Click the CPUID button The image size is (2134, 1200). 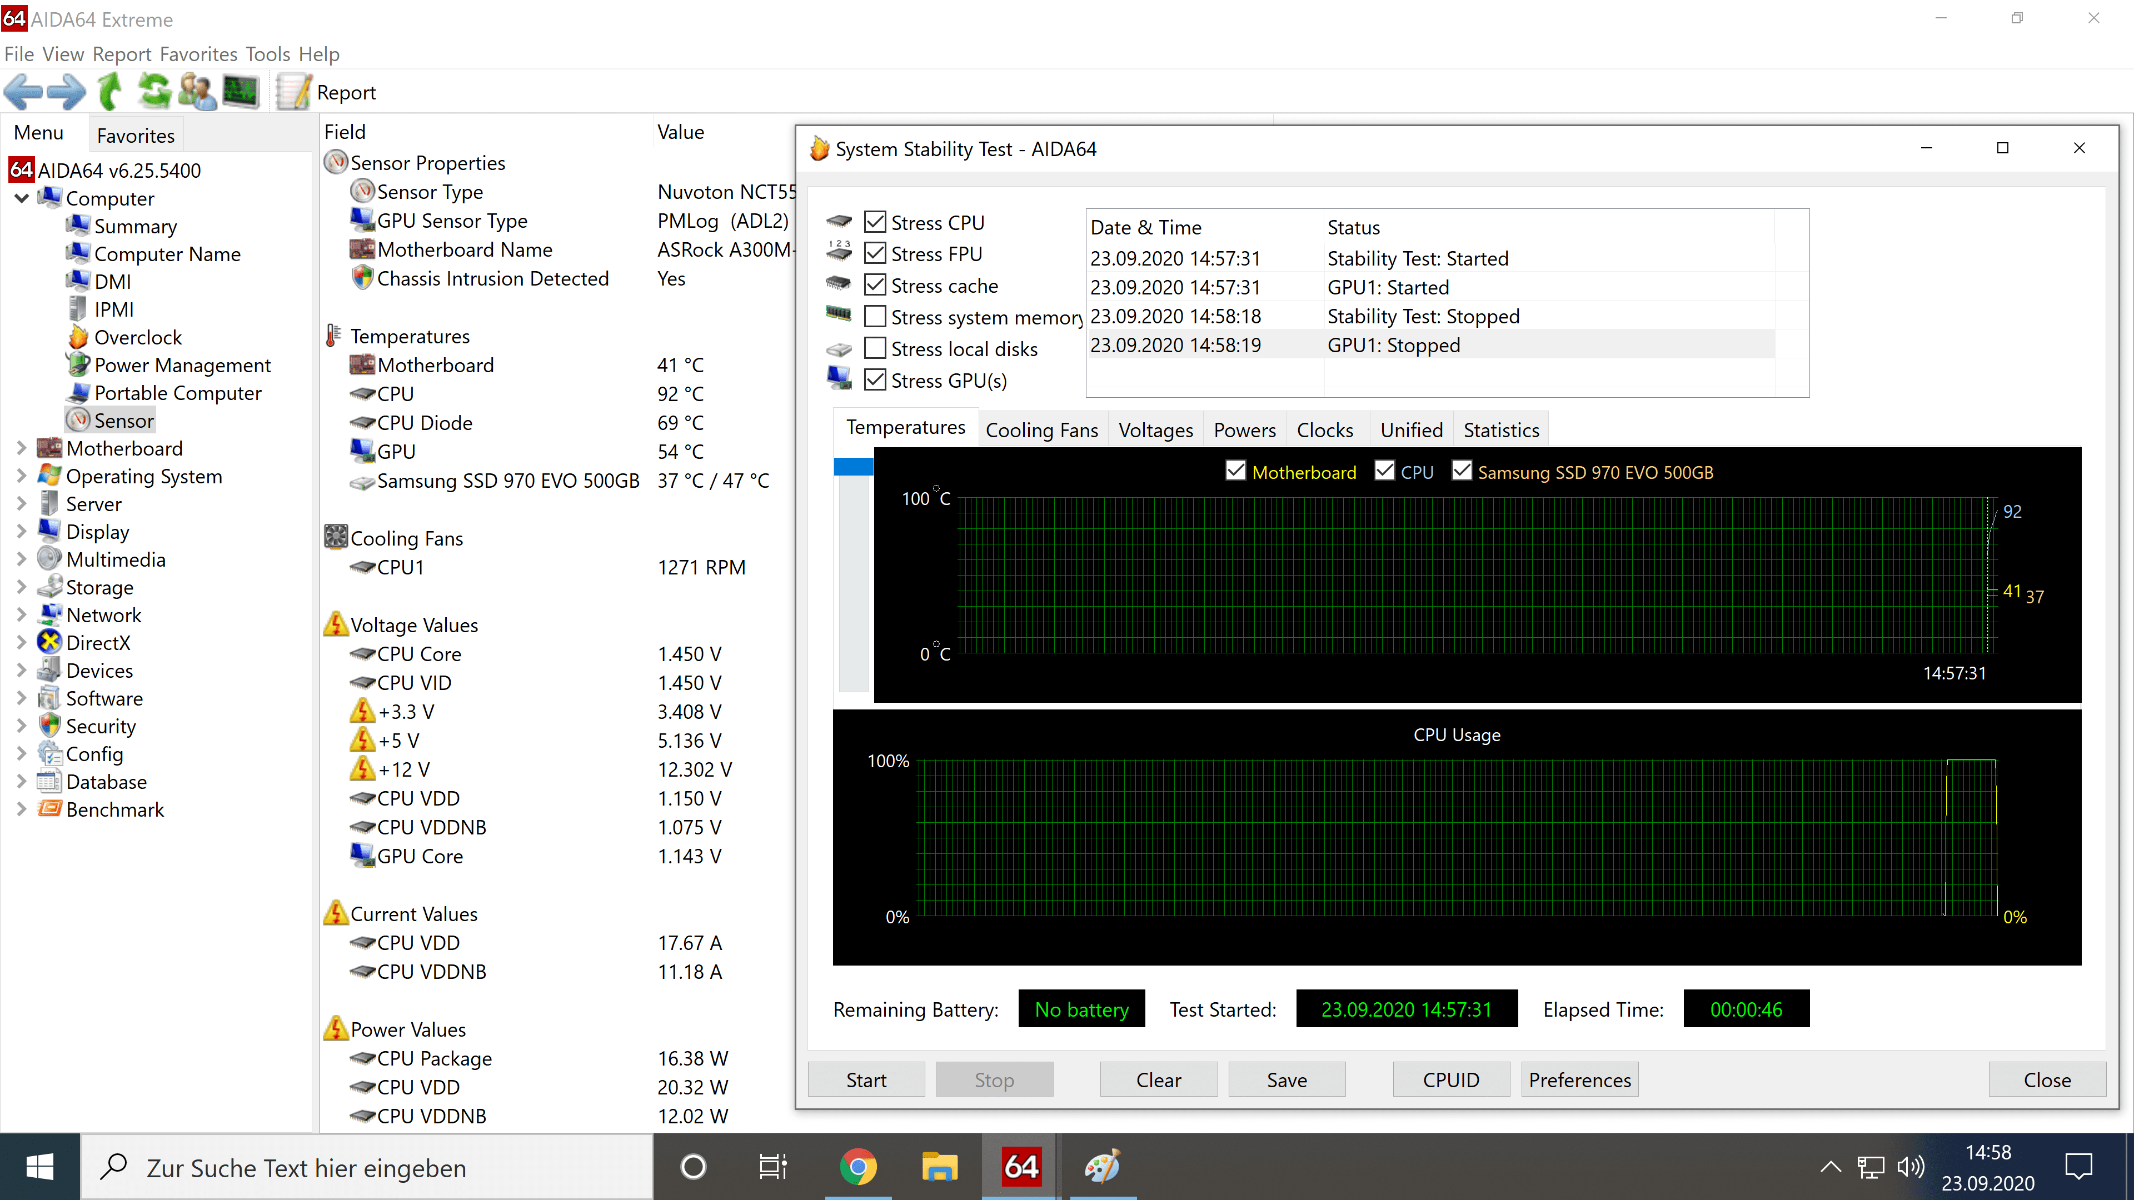pos(1450,1080)
